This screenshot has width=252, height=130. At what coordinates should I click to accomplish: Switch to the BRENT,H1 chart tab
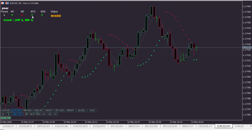click(188, 126)
